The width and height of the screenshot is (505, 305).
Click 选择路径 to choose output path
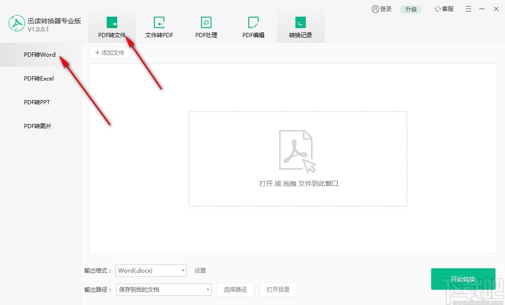point(235,289)
